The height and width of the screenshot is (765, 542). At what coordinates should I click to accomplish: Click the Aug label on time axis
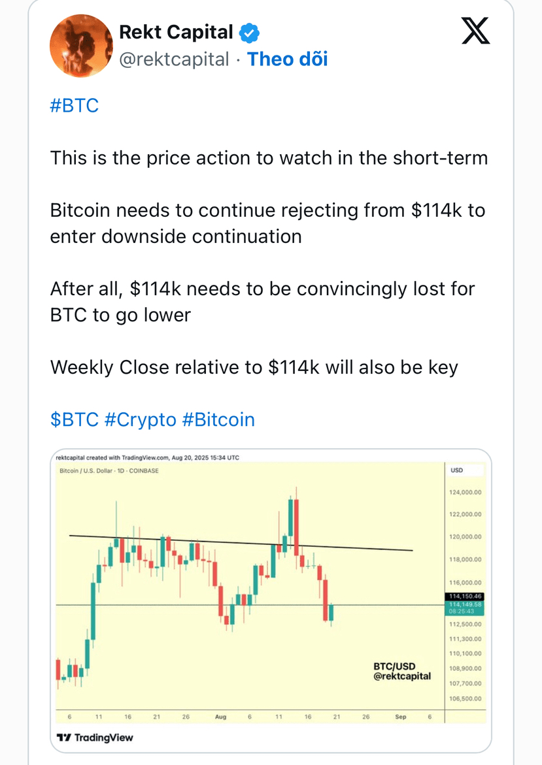[x=221, y=717]
